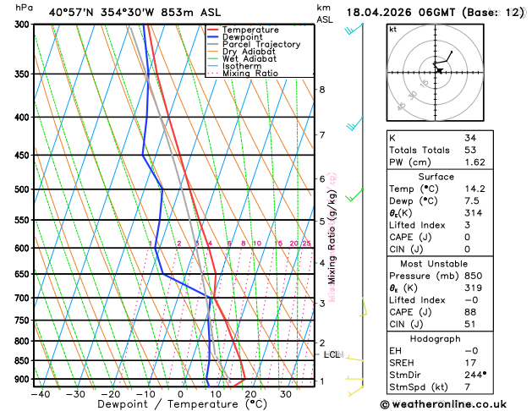Click the surface Dewp value 7.5
Image resolution: width=532 pixels, height=411 pixels.
pos(472,200)
